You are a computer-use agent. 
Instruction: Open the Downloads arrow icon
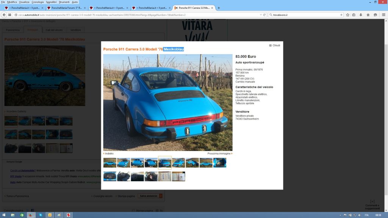(x=361, y=15)
